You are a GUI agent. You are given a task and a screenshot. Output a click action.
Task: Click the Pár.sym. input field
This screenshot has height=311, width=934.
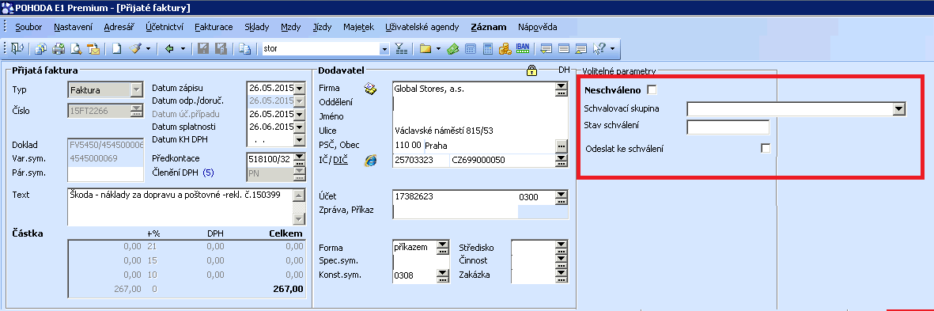(105, 173)
